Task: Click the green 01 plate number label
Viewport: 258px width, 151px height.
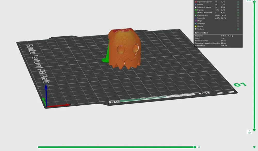Action: click(x=240, y=85)
